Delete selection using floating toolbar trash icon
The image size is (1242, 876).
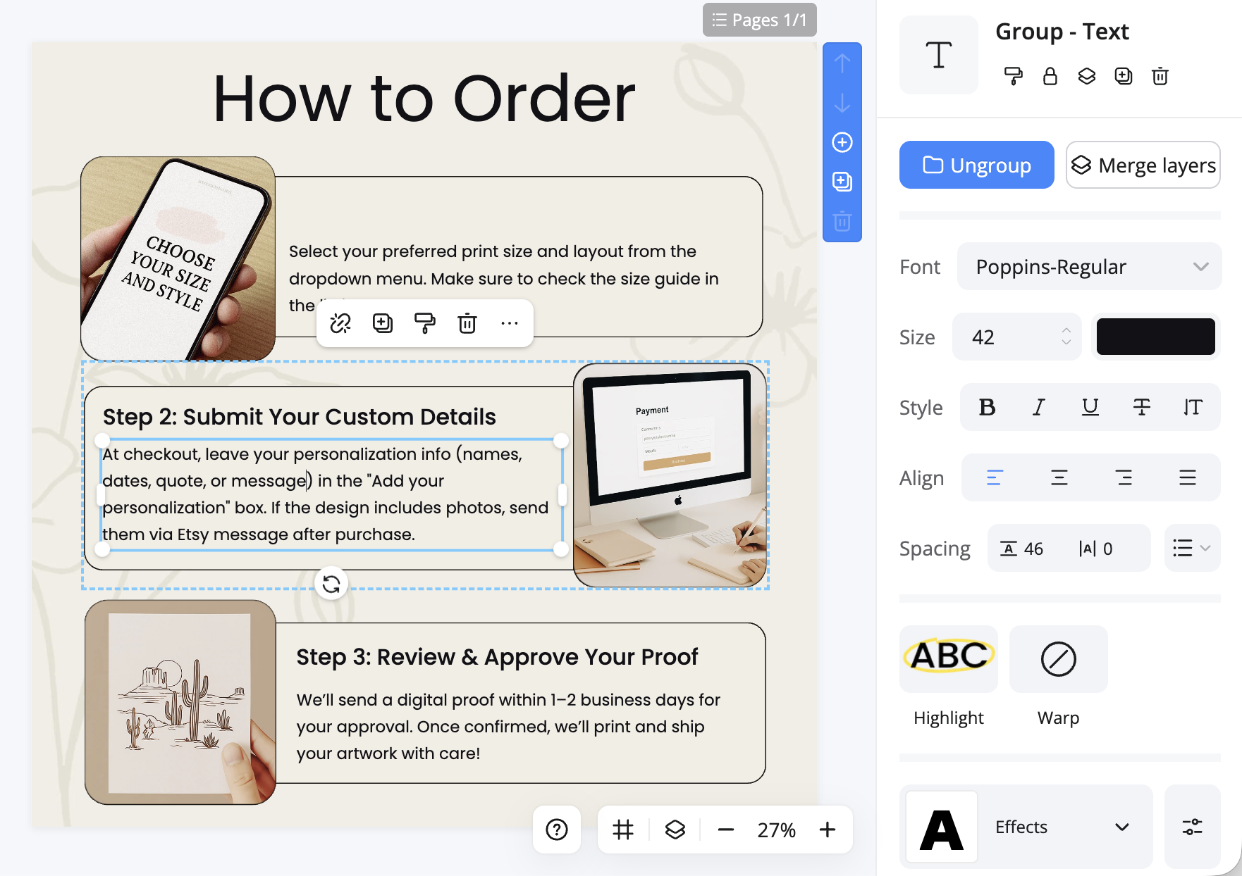467,323
